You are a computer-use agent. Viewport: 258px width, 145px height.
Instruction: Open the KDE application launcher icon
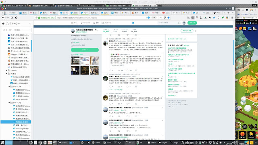pyautogui.click(x=2, y=143)
